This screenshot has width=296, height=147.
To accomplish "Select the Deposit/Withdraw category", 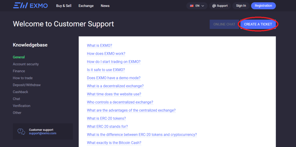I will click(27, 85).
